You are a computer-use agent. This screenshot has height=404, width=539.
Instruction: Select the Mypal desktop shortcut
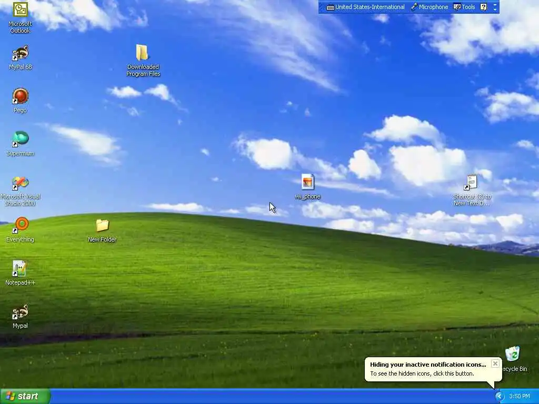click(20, 316)
